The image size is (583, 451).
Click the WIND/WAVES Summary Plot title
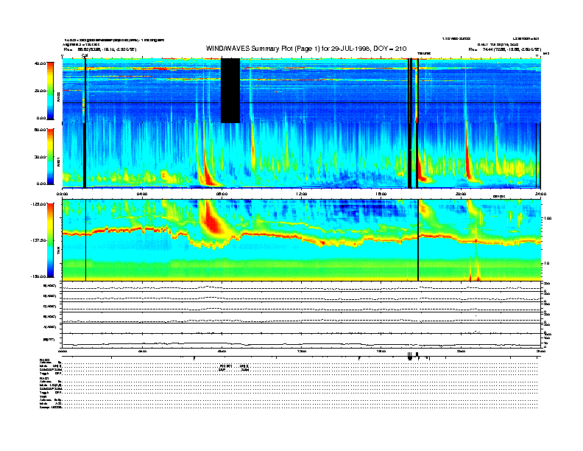(x=306, y=49)
